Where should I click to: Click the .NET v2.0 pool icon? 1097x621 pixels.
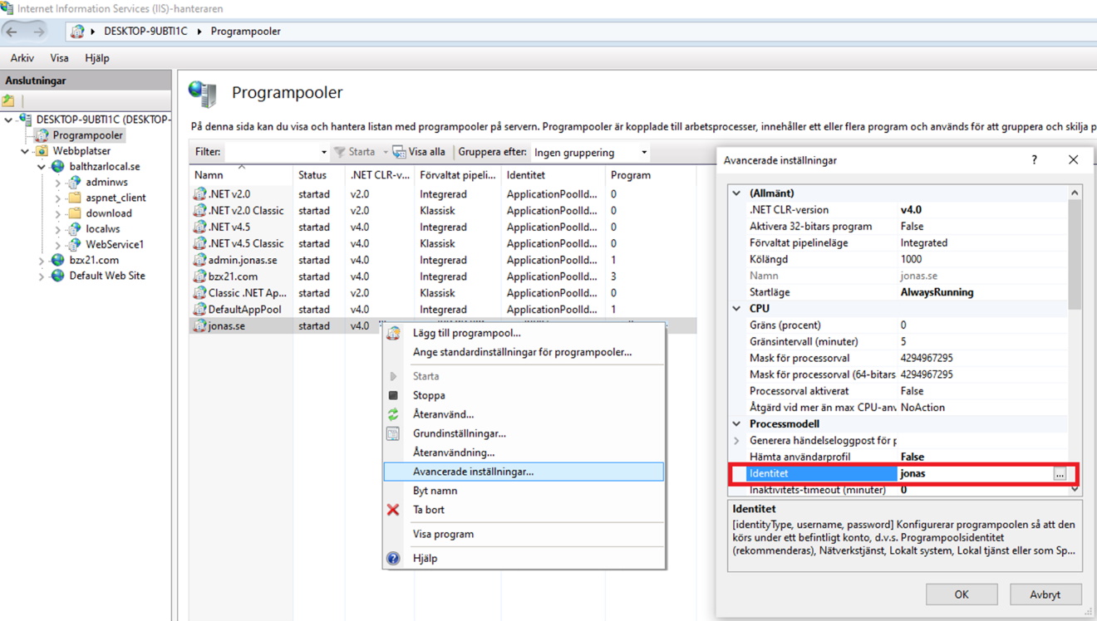[199, 193]
